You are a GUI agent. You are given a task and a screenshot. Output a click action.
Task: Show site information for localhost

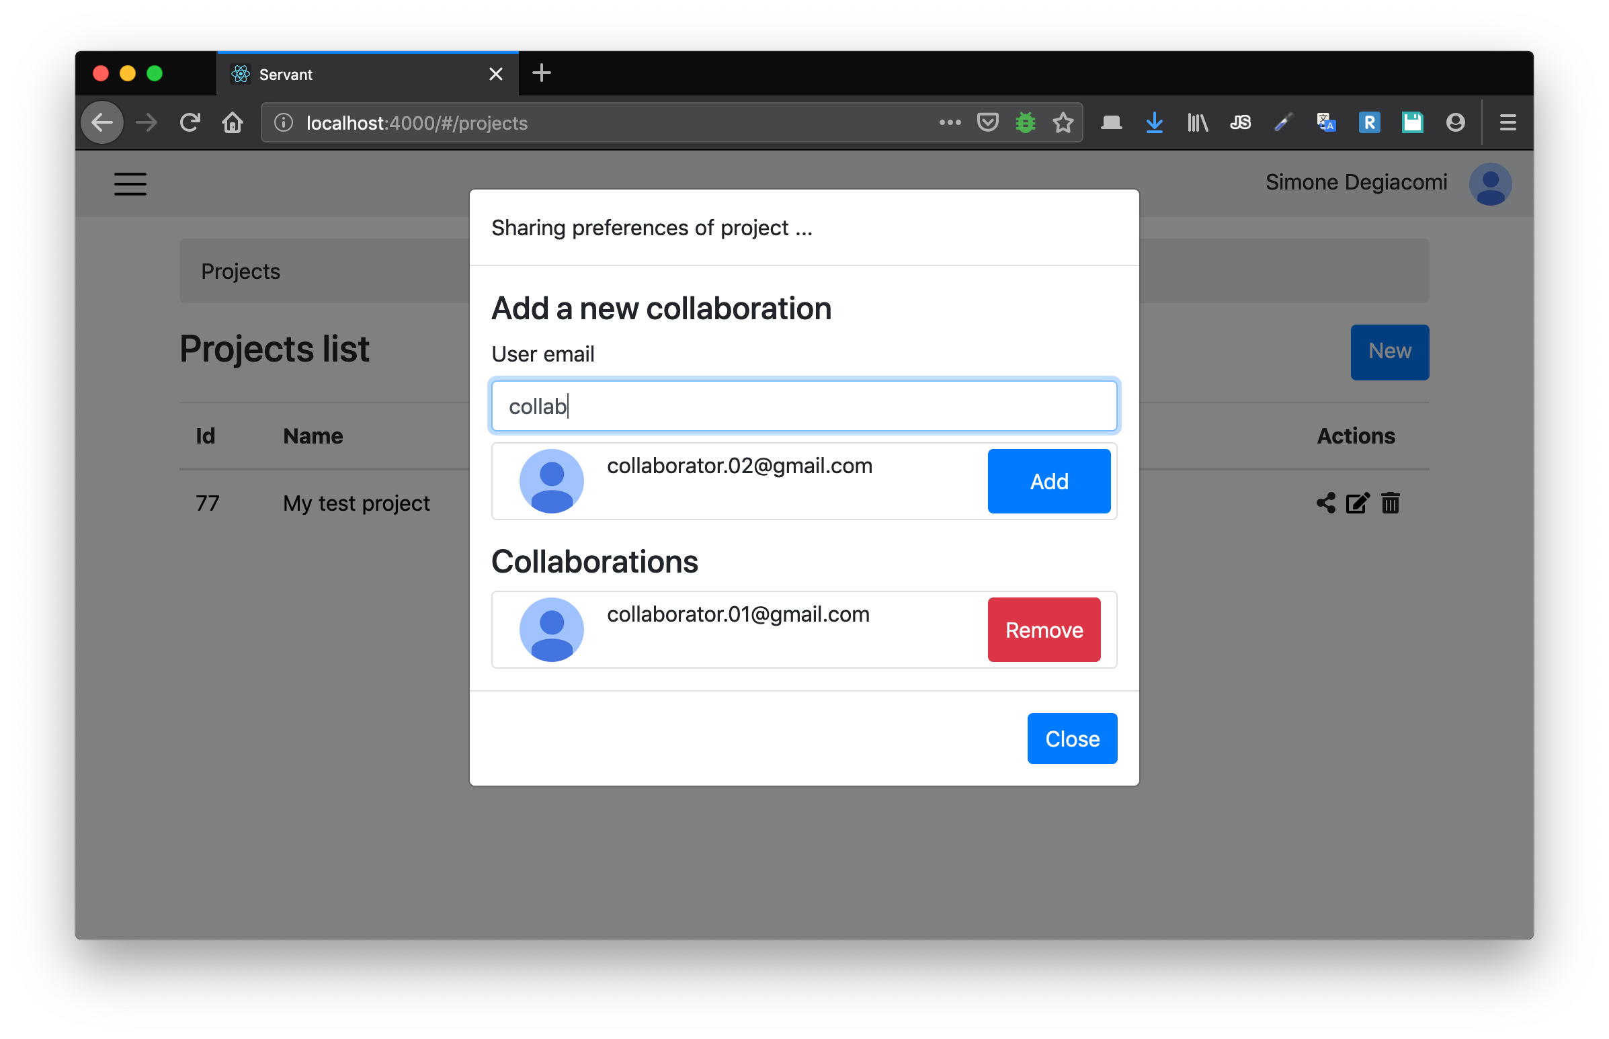tap(284, 123)
